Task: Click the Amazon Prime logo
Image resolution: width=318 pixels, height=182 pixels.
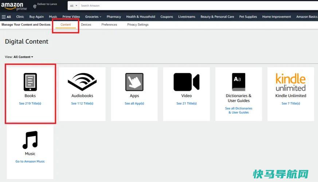Action: pyautogui.click(x=14, y=6)
